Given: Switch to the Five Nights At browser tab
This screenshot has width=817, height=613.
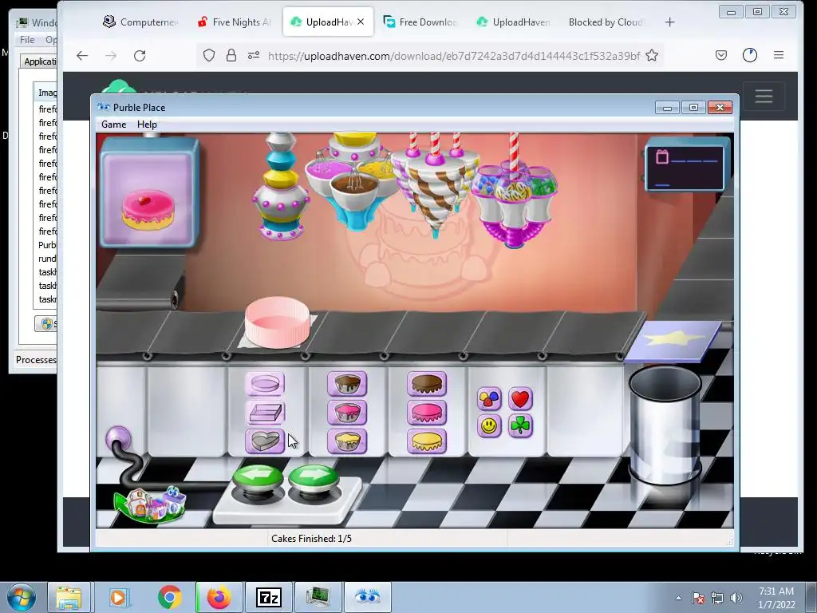Looking at the screenshot, I should (x=235, y=22).
